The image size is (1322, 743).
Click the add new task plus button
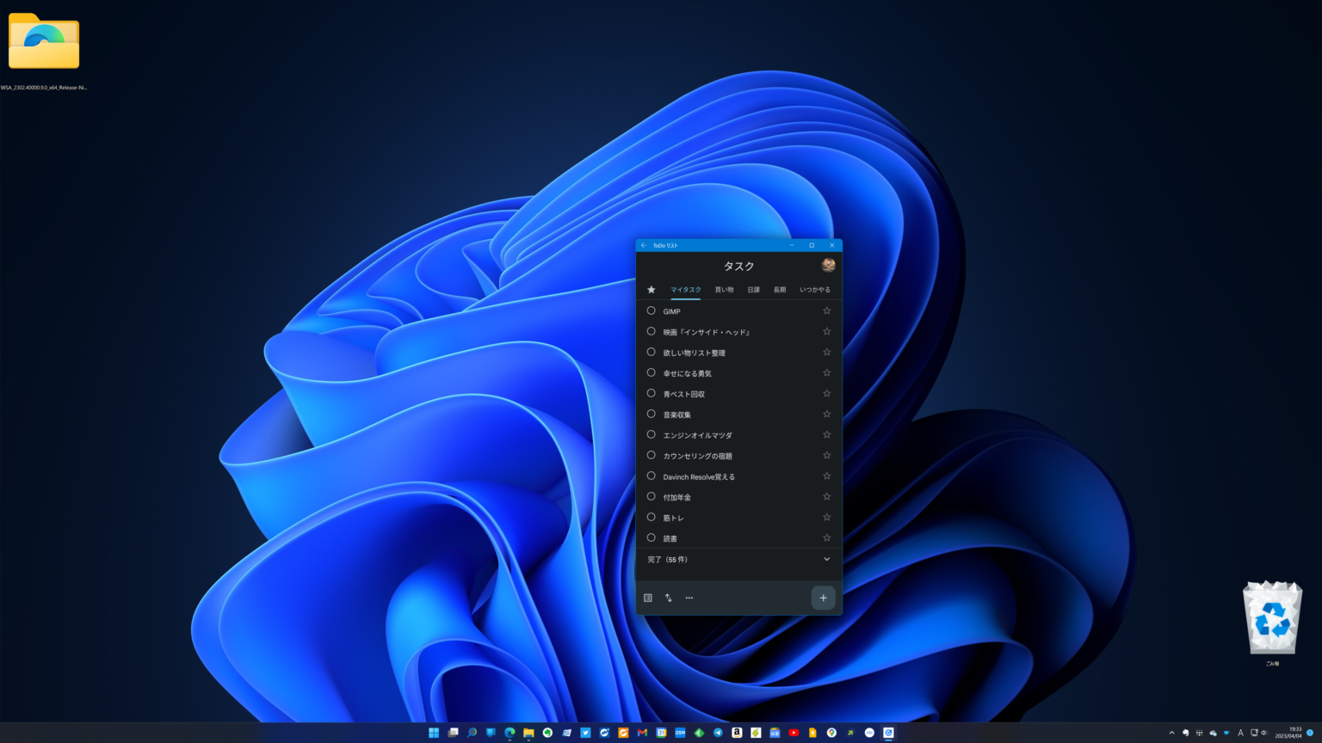pos(823,598)
